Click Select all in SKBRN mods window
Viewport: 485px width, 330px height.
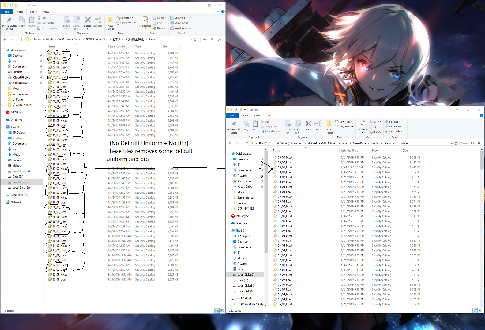(x=178, y=18)
